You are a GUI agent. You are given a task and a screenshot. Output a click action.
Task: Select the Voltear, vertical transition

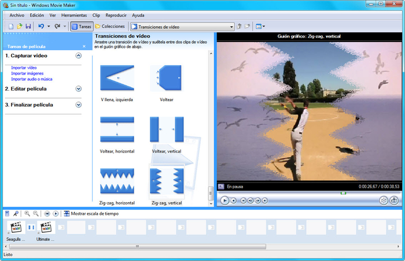[167, 129]
